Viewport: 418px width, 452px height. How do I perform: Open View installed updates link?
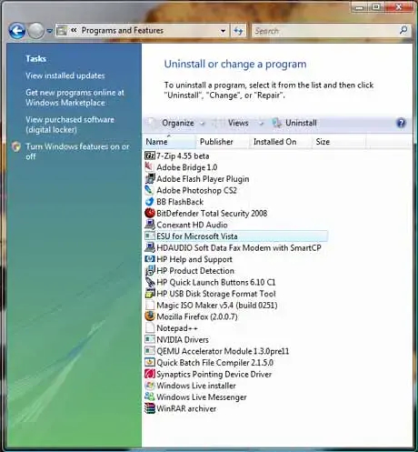click(65, 75)
